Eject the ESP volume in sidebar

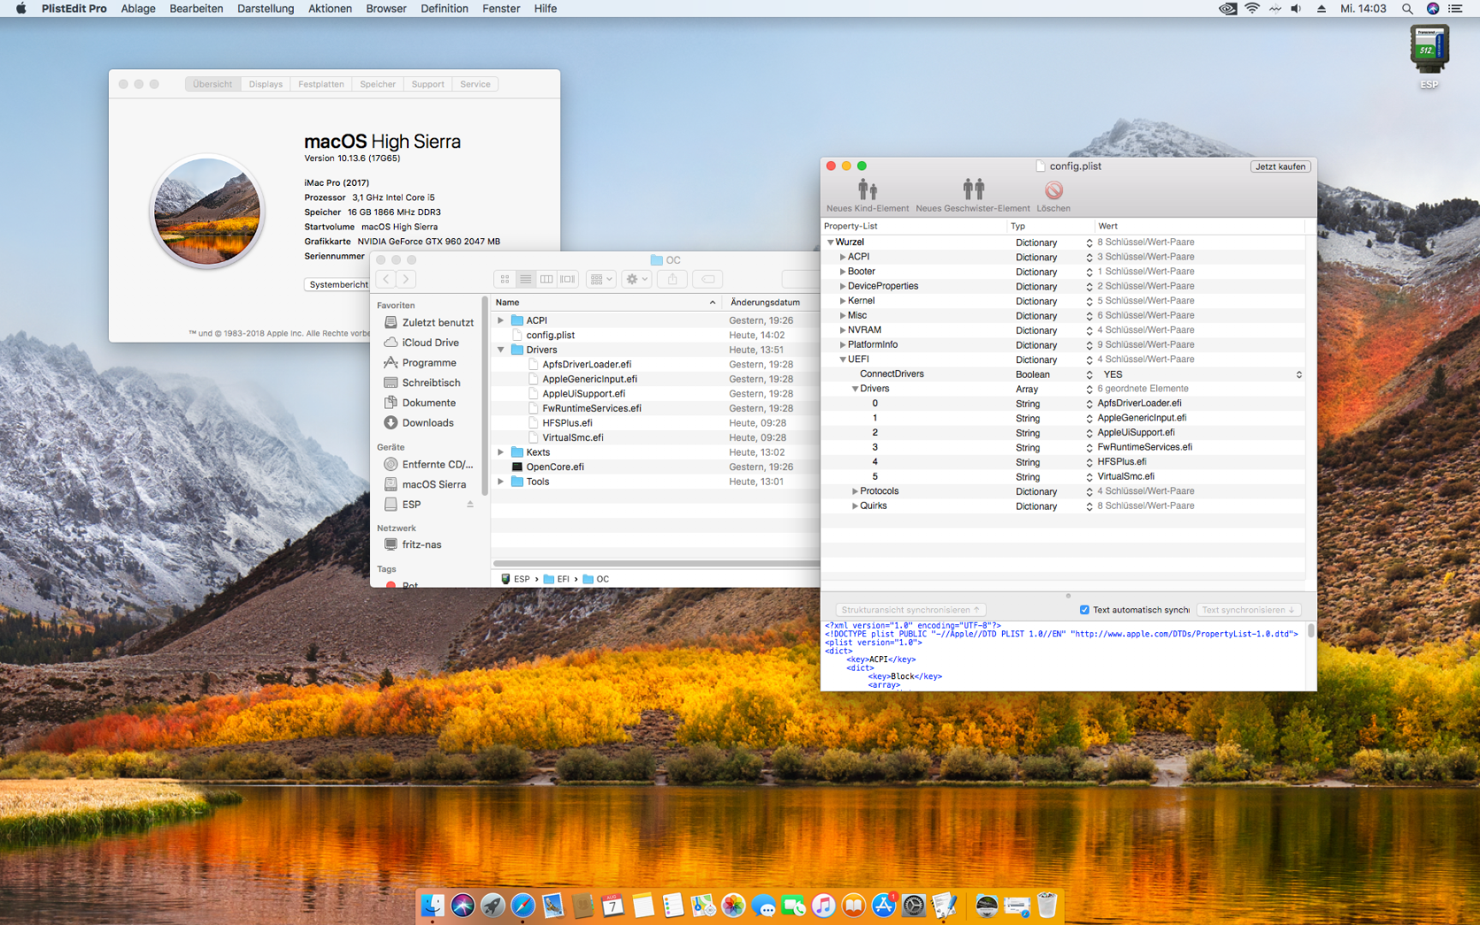click(470, 504)
